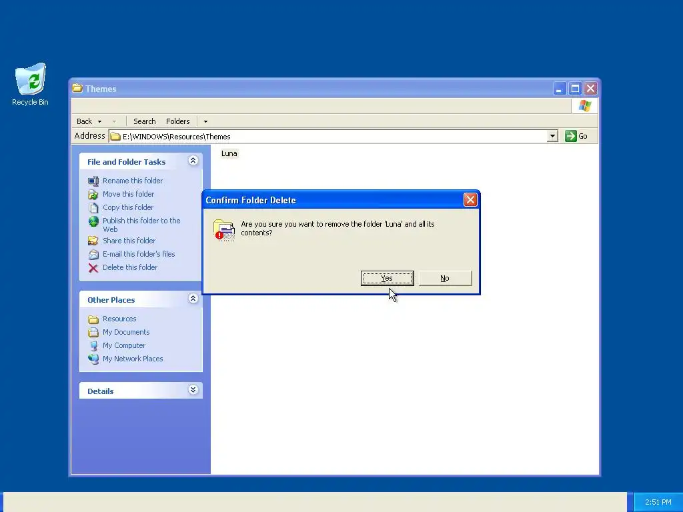Open the Back button history dropdown arrow

pos(100,121)
